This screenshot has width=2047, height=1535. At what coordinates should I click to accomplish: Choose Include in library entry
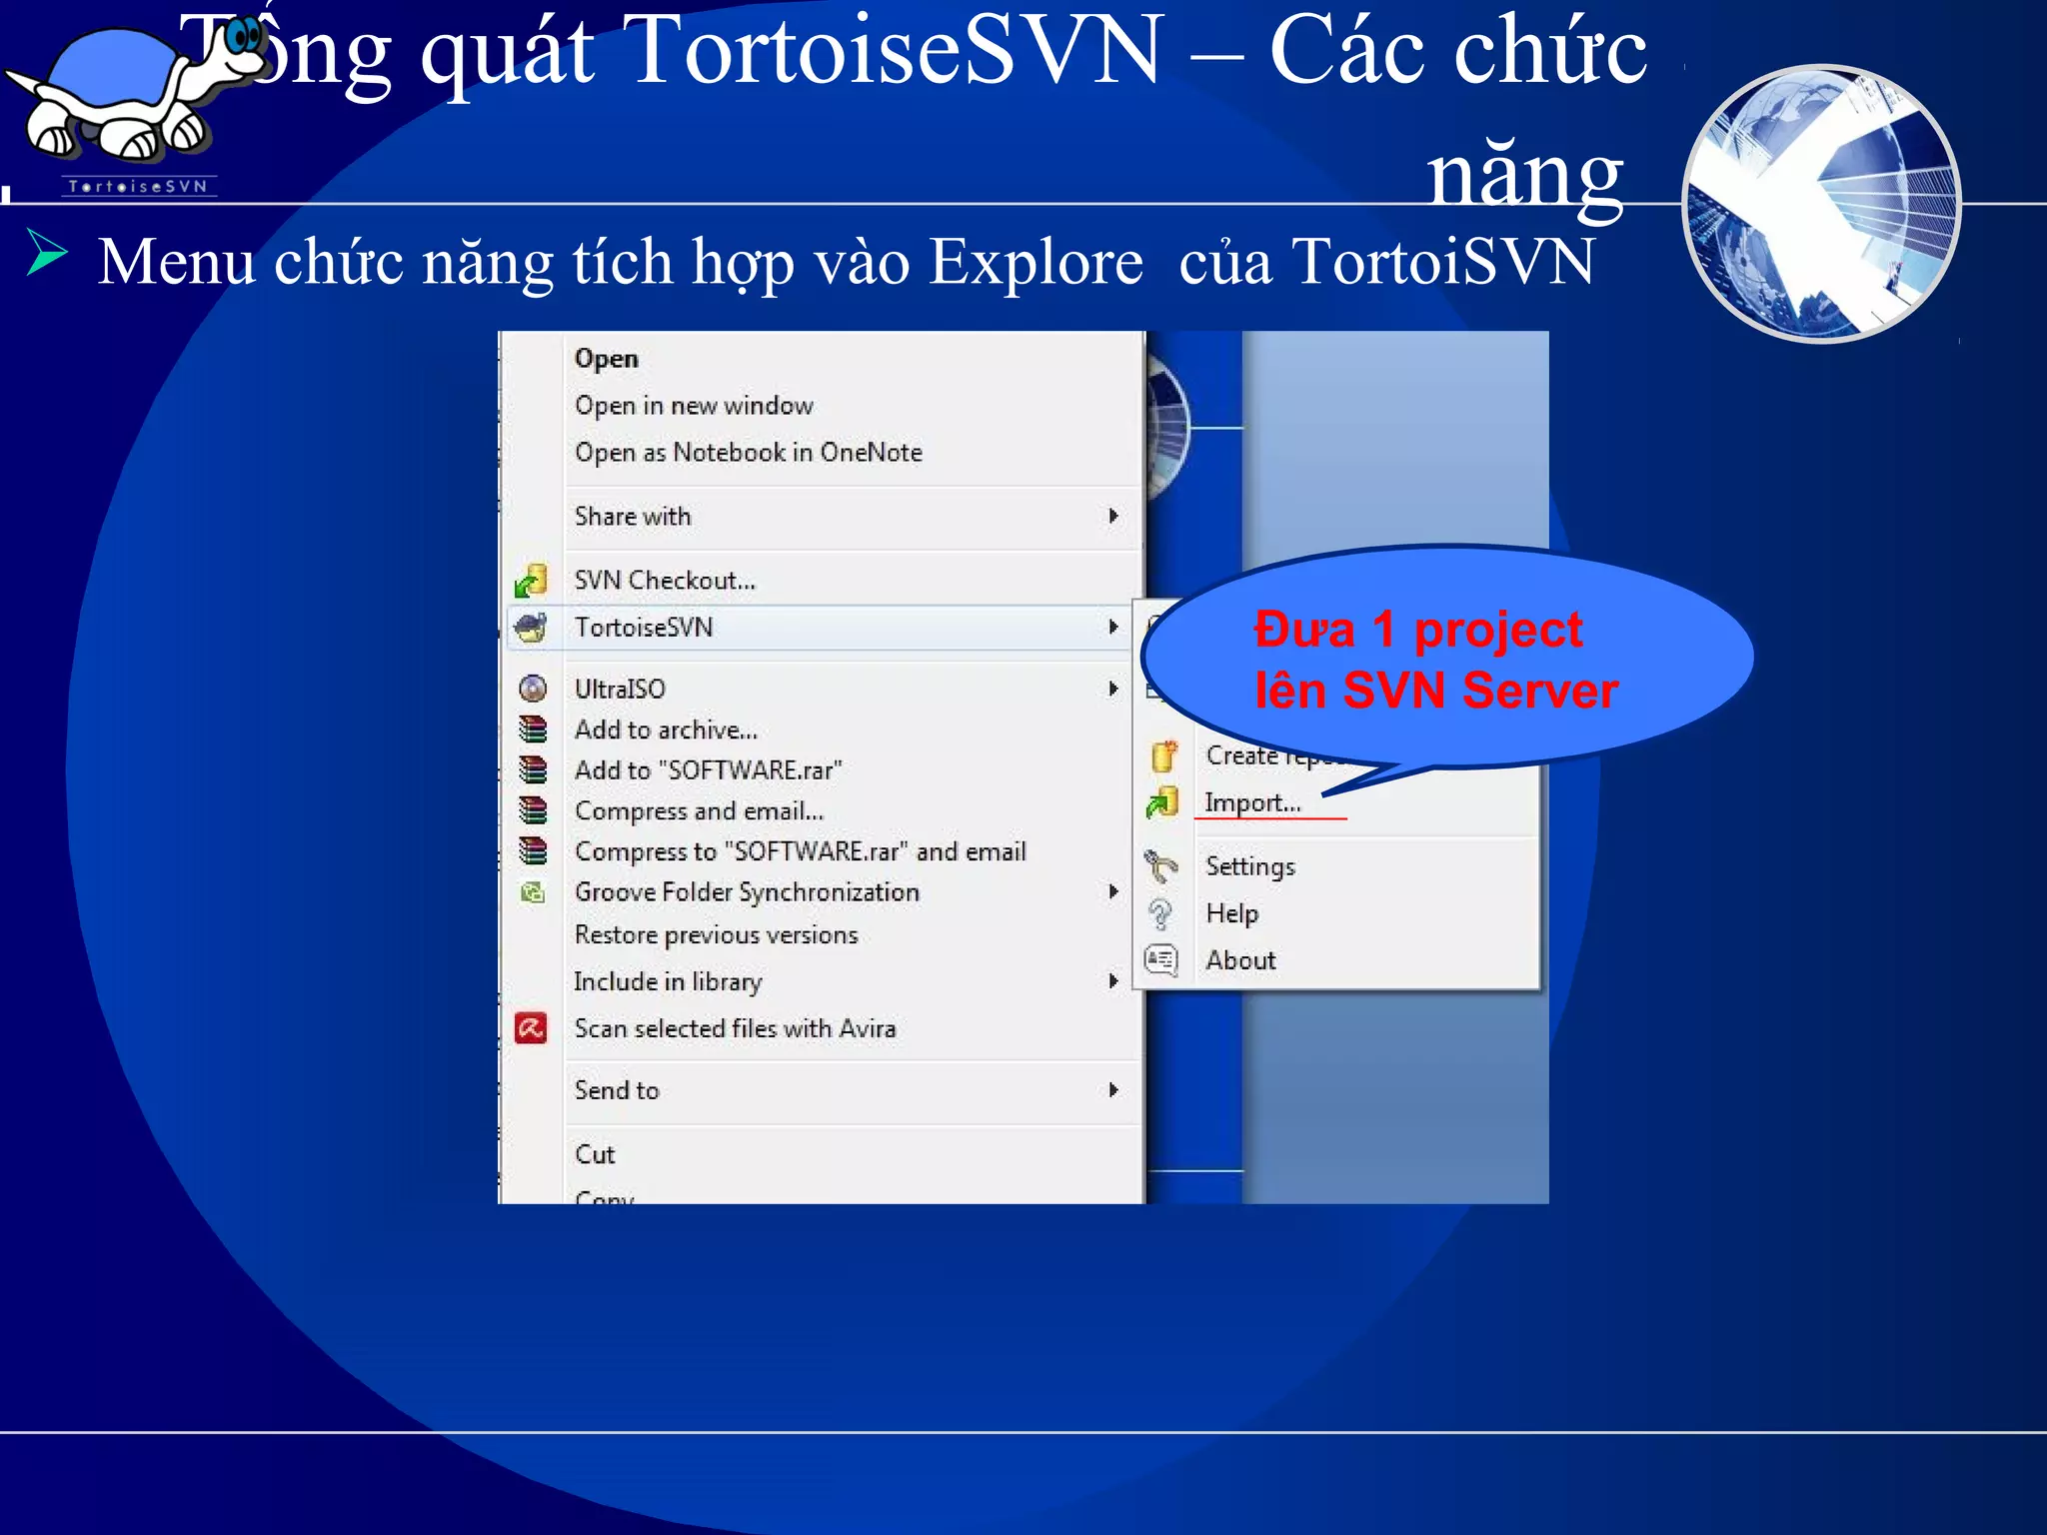pyautogui.click(x=668, y=982)
